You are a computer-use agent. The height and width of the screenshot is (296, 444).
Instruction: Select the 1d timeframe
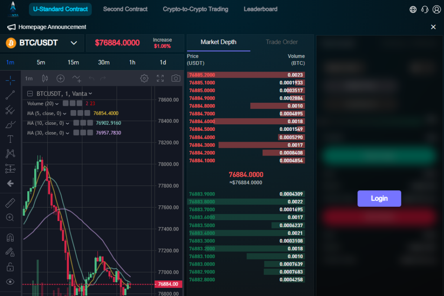pos(163,62)
